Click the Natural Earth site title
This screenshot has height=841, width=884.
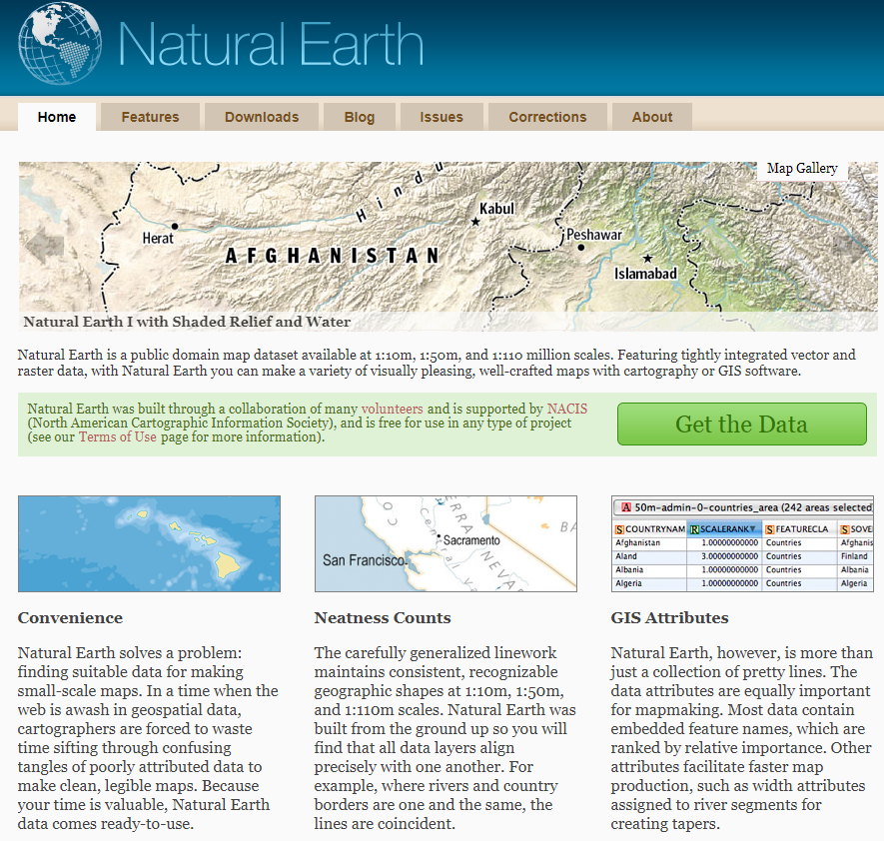tap(270, 44)
